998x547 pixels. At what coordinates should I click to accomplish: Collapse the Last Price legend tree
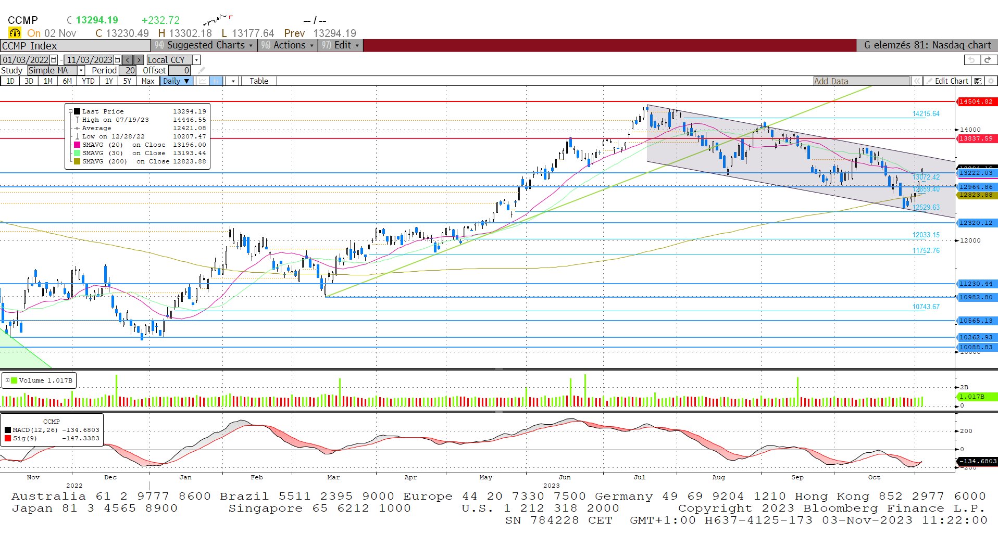[x=70, y=111]
